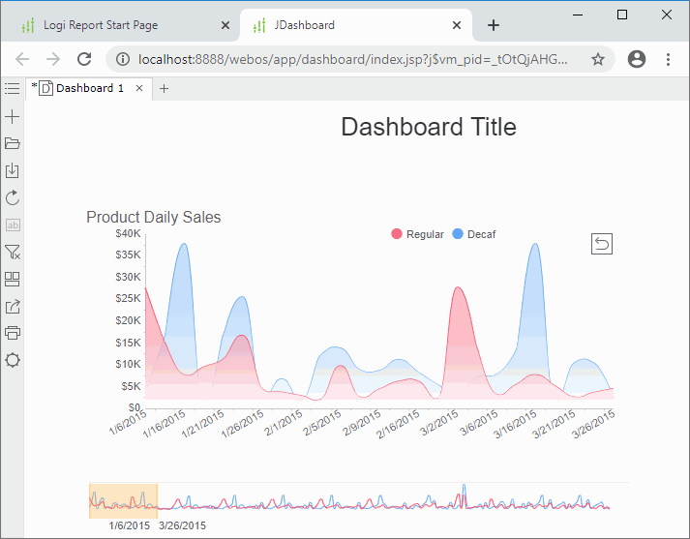Click the New dashboard plus icon in sidebar
The height and width of the screenshot is (539, 690).
13,117
